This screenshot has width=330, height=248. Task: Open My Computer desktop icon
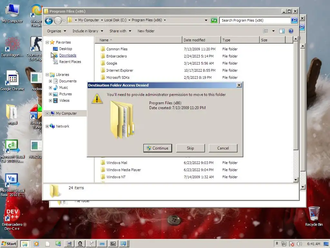12,13
